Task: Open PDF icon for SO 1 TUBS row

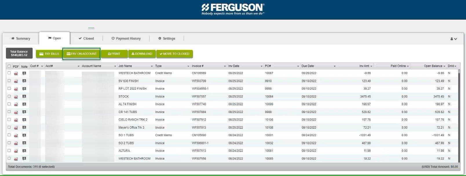Action: pyautogui.click(x=16, y=136)
